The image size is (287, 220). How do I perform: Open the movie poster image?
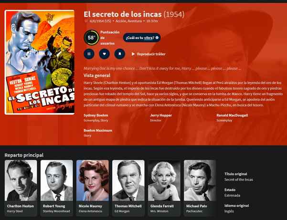(x=40, y=63)
